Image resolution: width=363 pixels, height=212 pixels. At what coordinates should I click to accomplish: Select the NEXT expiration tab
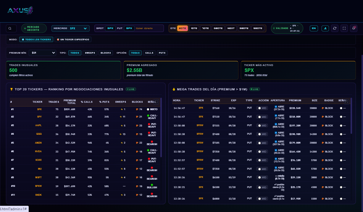click(x=231, y=28)
